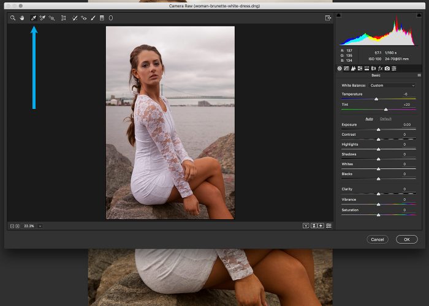Select the Graduated Filter tool
429x306 pixels.
(102, 18)
